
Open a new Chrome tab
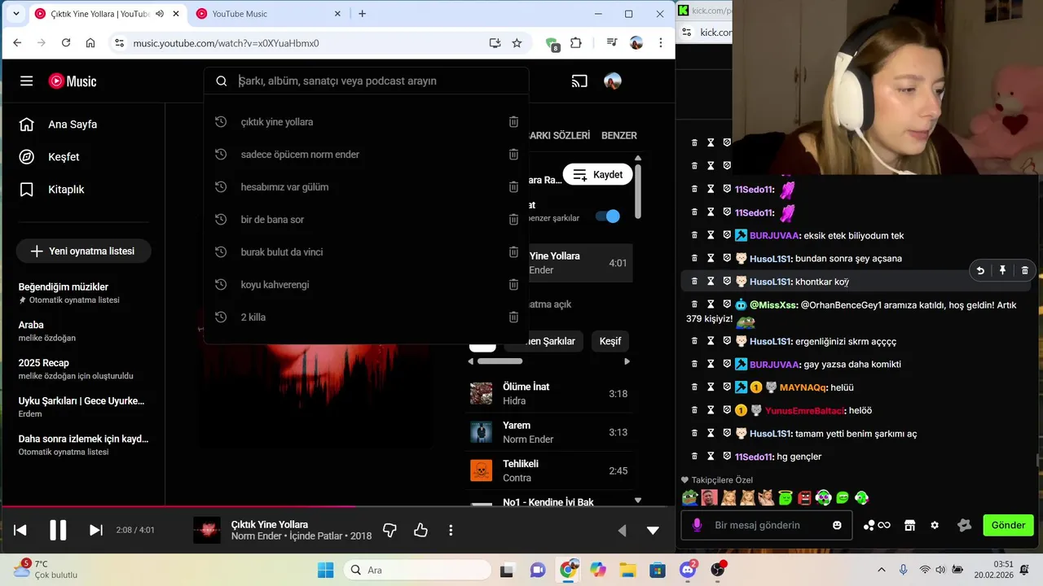click(363, 14)
